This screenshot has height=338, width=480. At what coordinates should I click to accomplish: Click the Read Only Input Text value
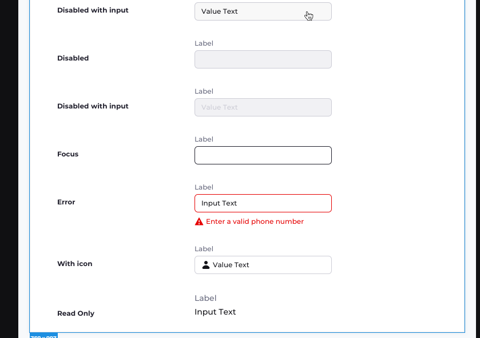click(215, 312)
